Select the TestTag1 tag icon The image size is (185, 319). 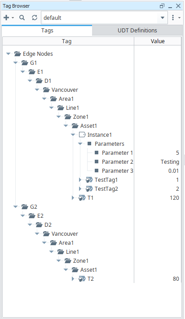89,180
